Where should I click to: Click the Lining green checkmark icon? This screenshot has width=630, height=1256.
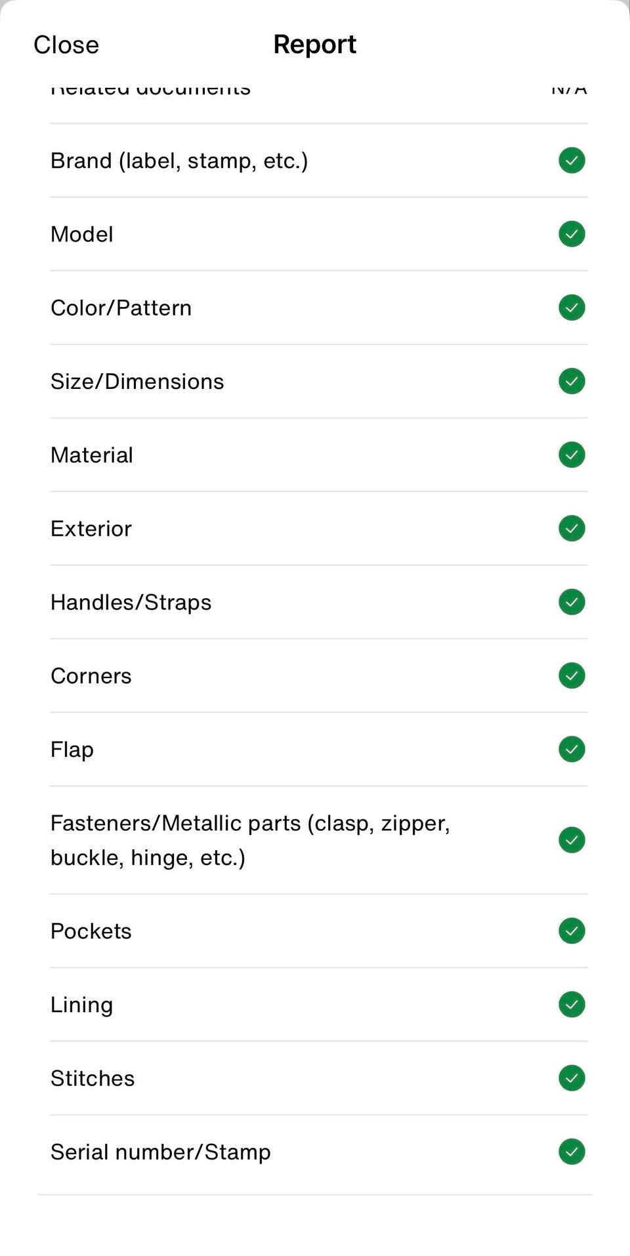click(x=572, y=1004)
